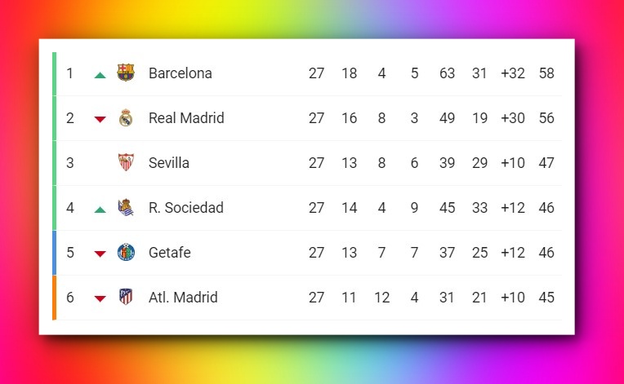The image size is (624, 384).
Task: Click Atl. Madrid's red down arrow
Action: pyautogui.click(x=100, y=298)
